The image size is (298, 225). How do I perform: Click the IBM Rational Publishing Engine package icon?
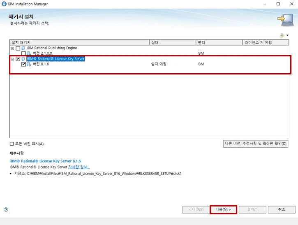[23, 48]
